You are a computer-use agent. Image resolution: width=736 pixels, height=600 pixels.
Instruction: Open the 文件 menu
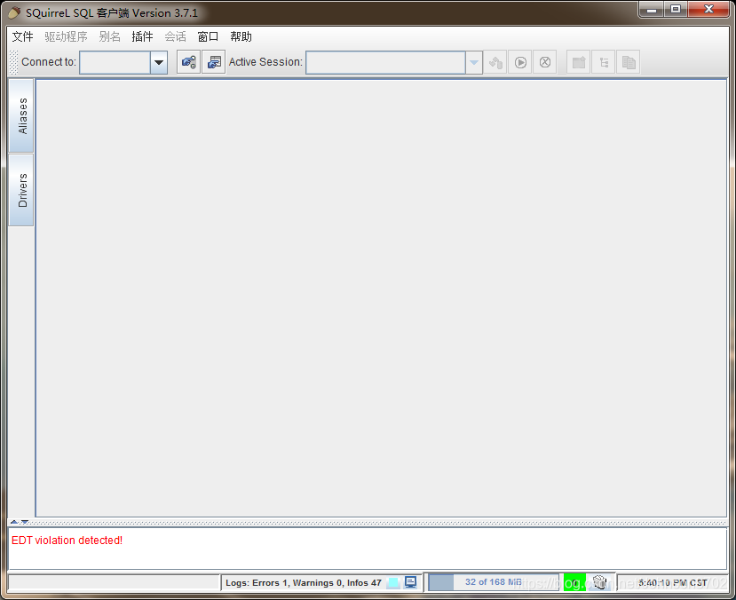[x=22, y=36]
